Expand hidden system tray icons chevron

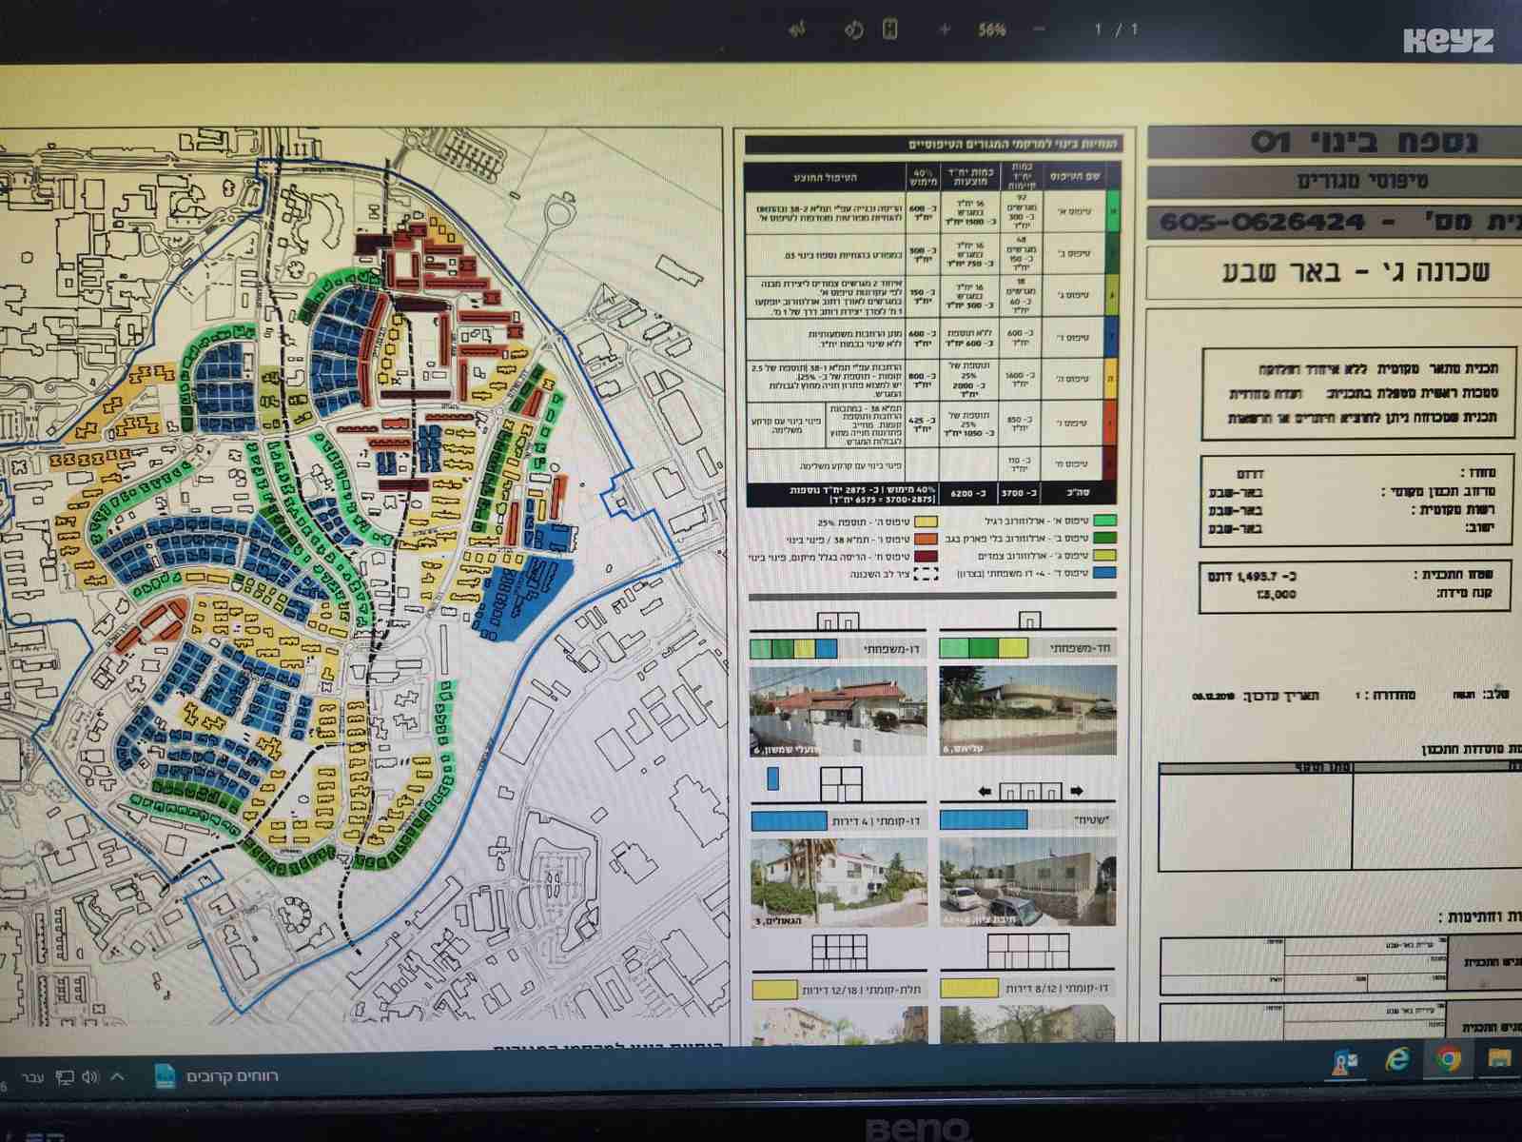119,1076
